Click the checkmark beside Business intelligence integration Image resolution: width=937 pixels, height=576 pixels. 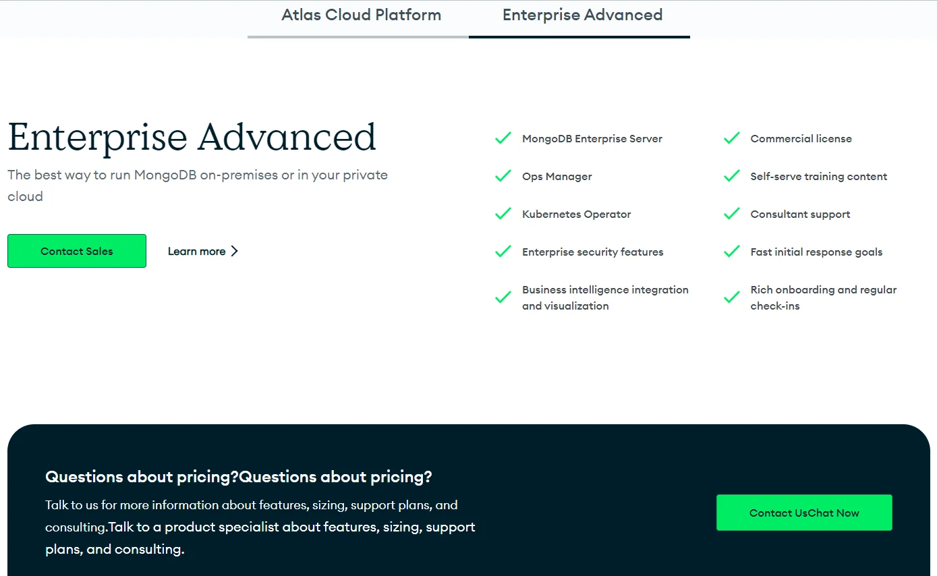503,297
